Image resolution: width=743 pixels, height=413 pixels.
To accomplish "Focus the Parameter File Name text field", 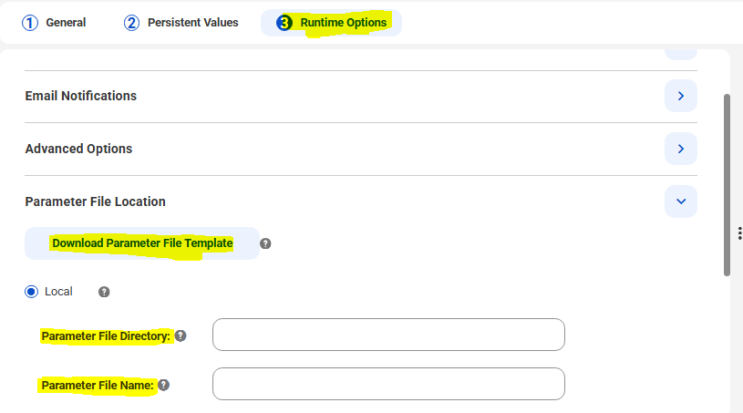I will coord(388,384).
